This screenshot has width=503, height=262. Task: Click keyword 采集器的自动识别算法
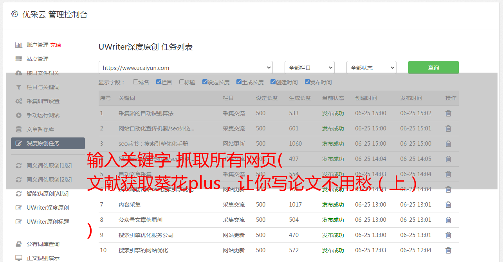pos(146,113)
